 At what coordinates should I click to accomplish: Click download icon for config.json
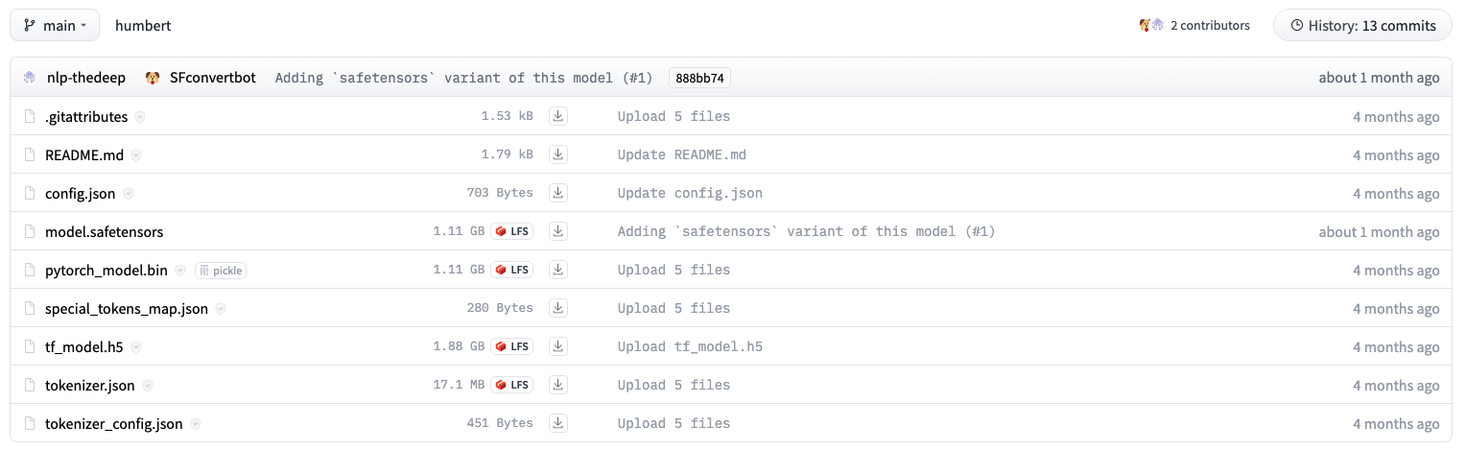558,193
